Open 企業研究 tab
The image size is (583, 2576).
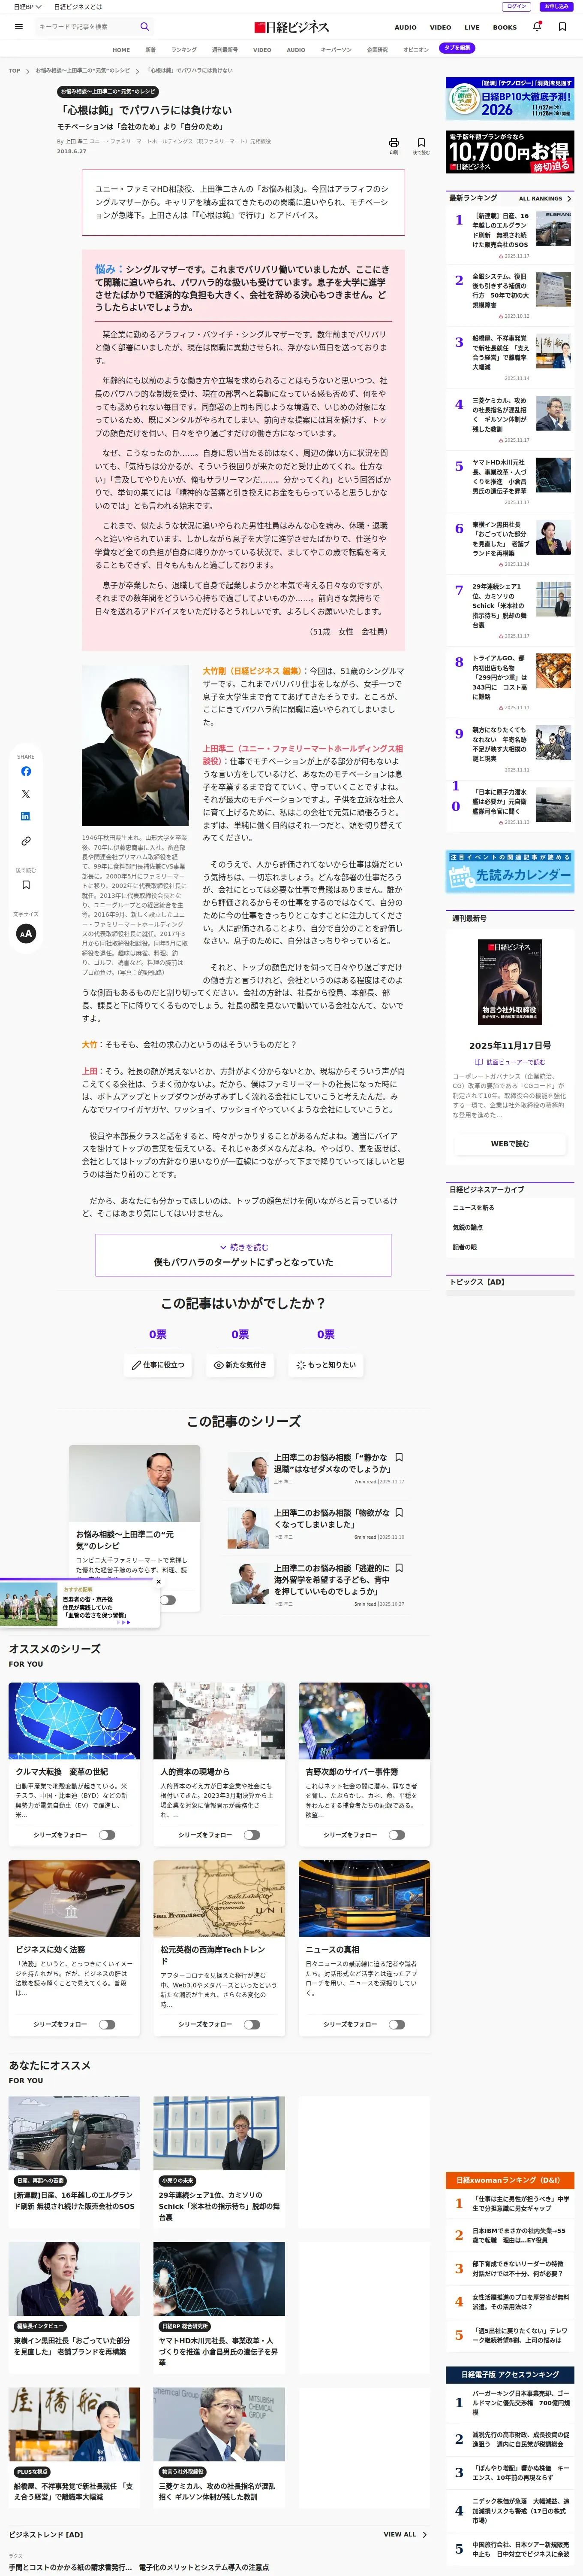(377, 49)
